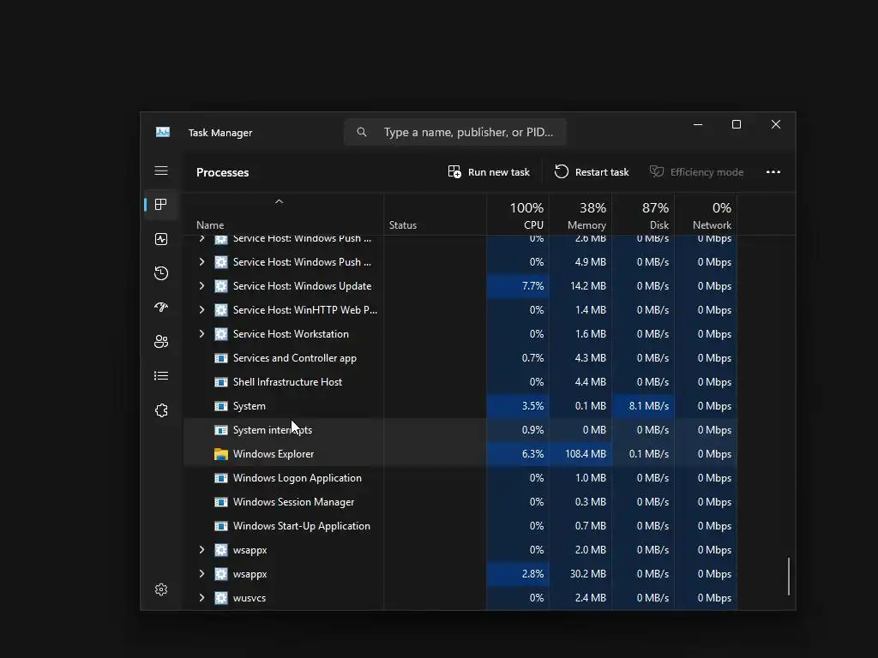The width and height of the screenshot is (878, 658).
Task: Expand the wusvcs process
Action: pos(201,597)
